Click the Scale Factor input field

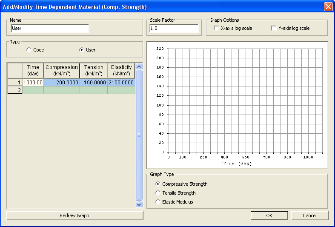pos(174,28)
